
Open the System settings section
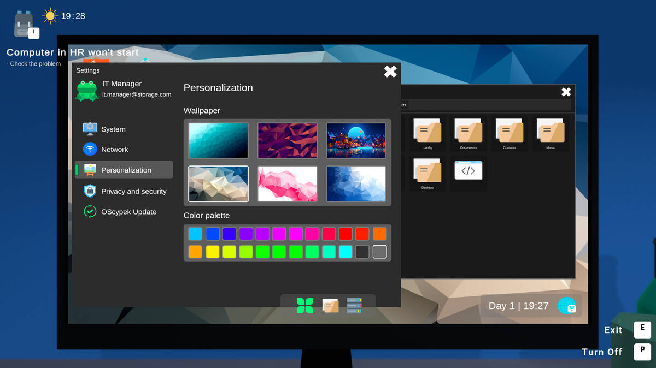point(113,129)
